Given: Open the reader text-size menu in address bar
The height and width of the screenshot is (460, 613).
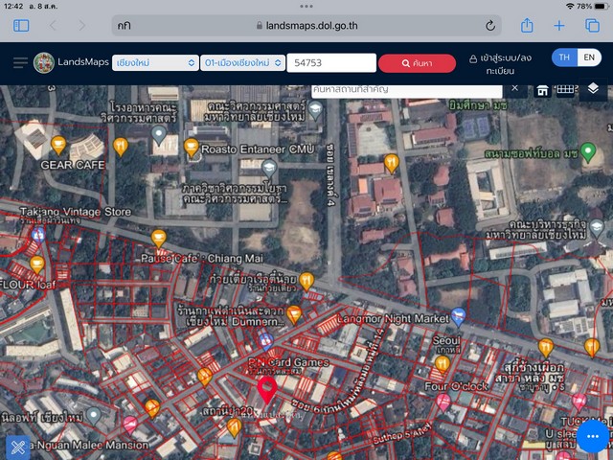Looking at the screenshot, I should tap(124, 26).
